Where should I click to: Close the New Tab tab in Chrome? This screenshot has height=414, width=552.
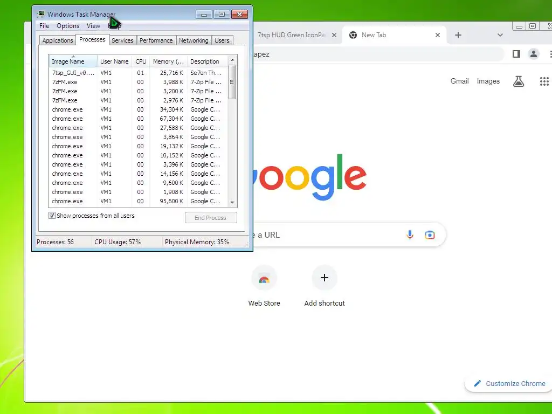(x=438, y=35)
